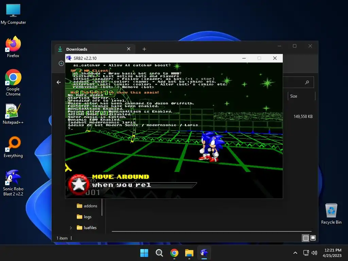This screenshot has width=348, height=261.
Task: Click the Explorer search magnifier
Action: click(x=307, y=82)
